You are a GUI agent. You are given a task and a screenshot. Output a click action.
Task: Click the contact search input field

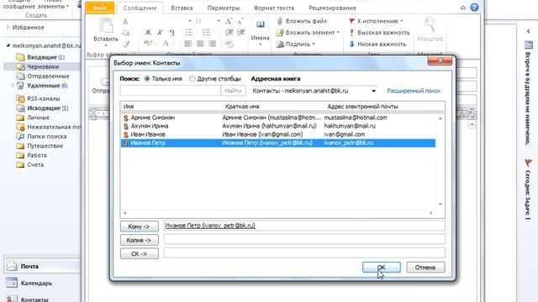[x=170, y=91]
